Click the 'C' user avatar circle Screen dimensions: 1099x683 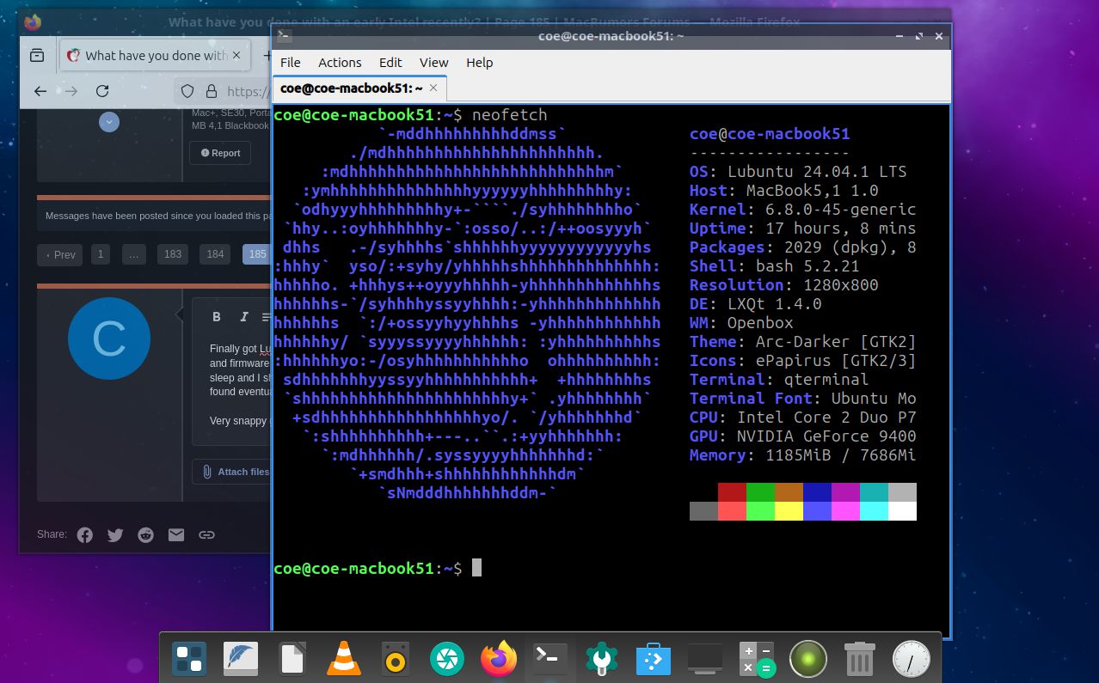click(109, 338)
